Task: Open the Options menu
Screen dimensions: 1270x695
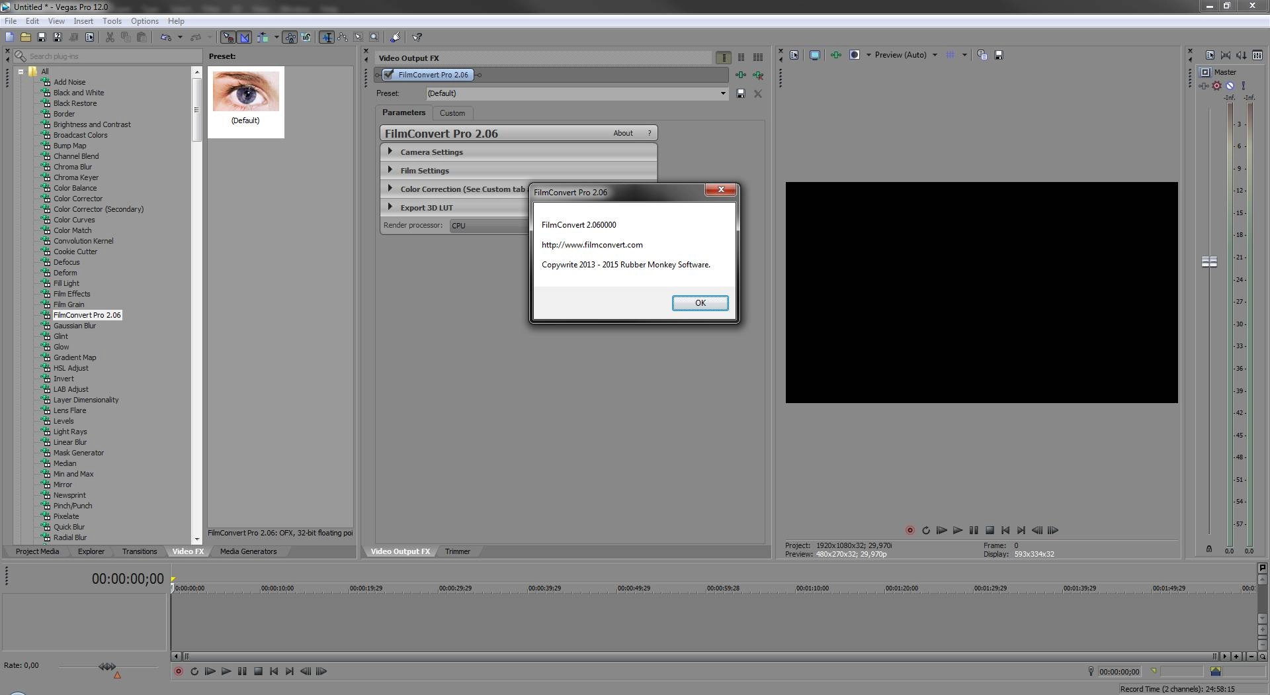Action: click(145, 21)
